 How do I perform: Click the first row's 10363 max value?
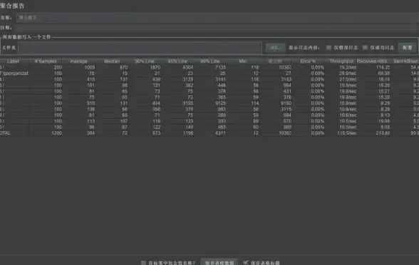click(285, 67)
